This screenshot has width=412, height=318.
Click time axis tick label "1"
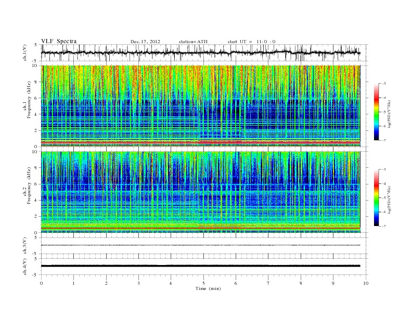[73, 283]
